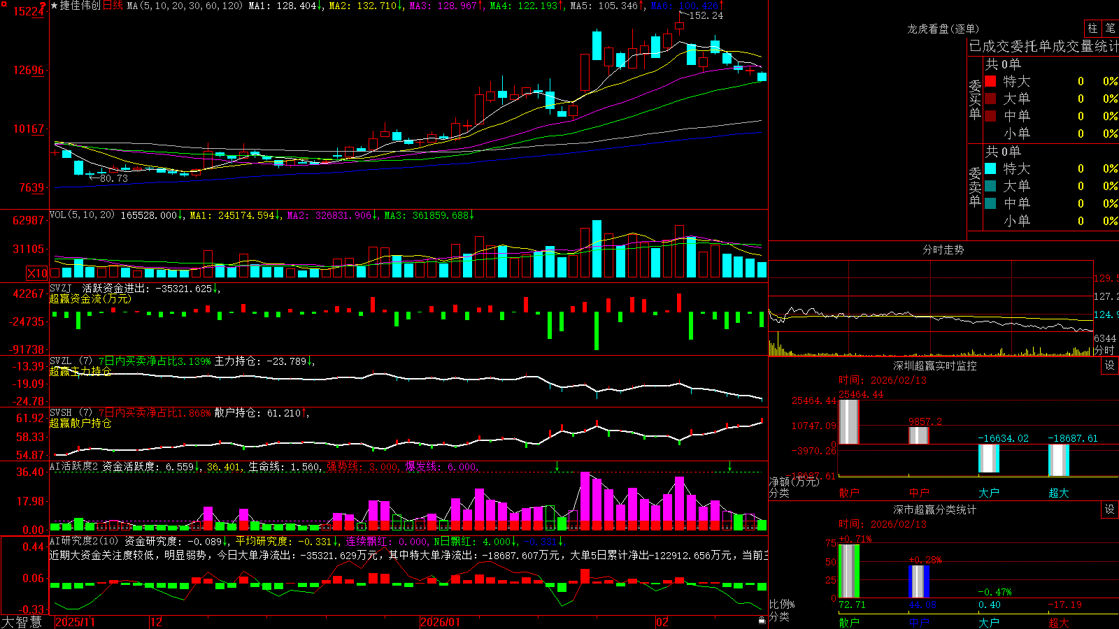
Task: Click the 日线 period label
Action: [113, 6]
